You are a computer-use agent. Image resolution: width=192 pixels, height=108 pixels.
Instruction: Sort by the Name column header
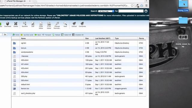click(x=23, y=38)
